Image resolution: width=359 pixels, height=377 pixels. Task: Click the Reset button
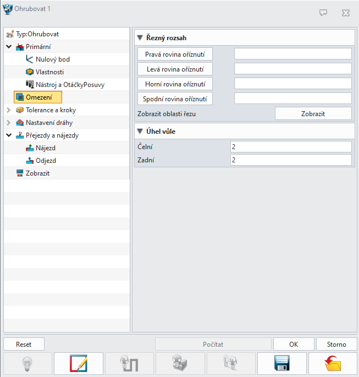[x=24, y=344]
